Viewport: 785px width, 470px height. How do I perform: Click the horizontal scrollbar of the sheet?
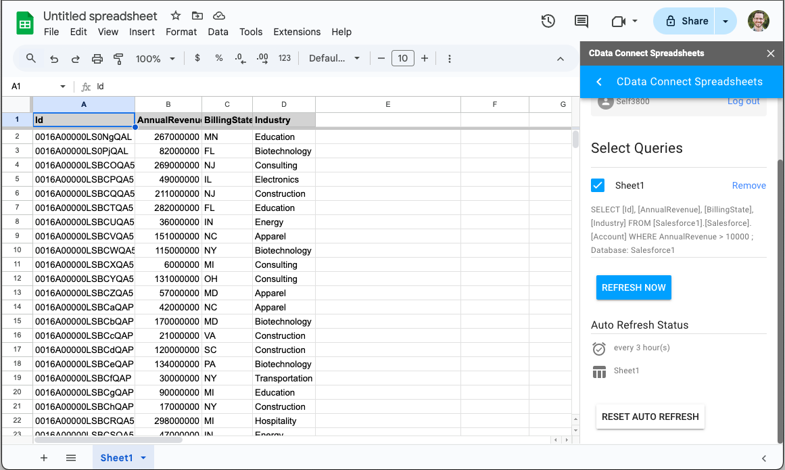[x=108, y=440]
